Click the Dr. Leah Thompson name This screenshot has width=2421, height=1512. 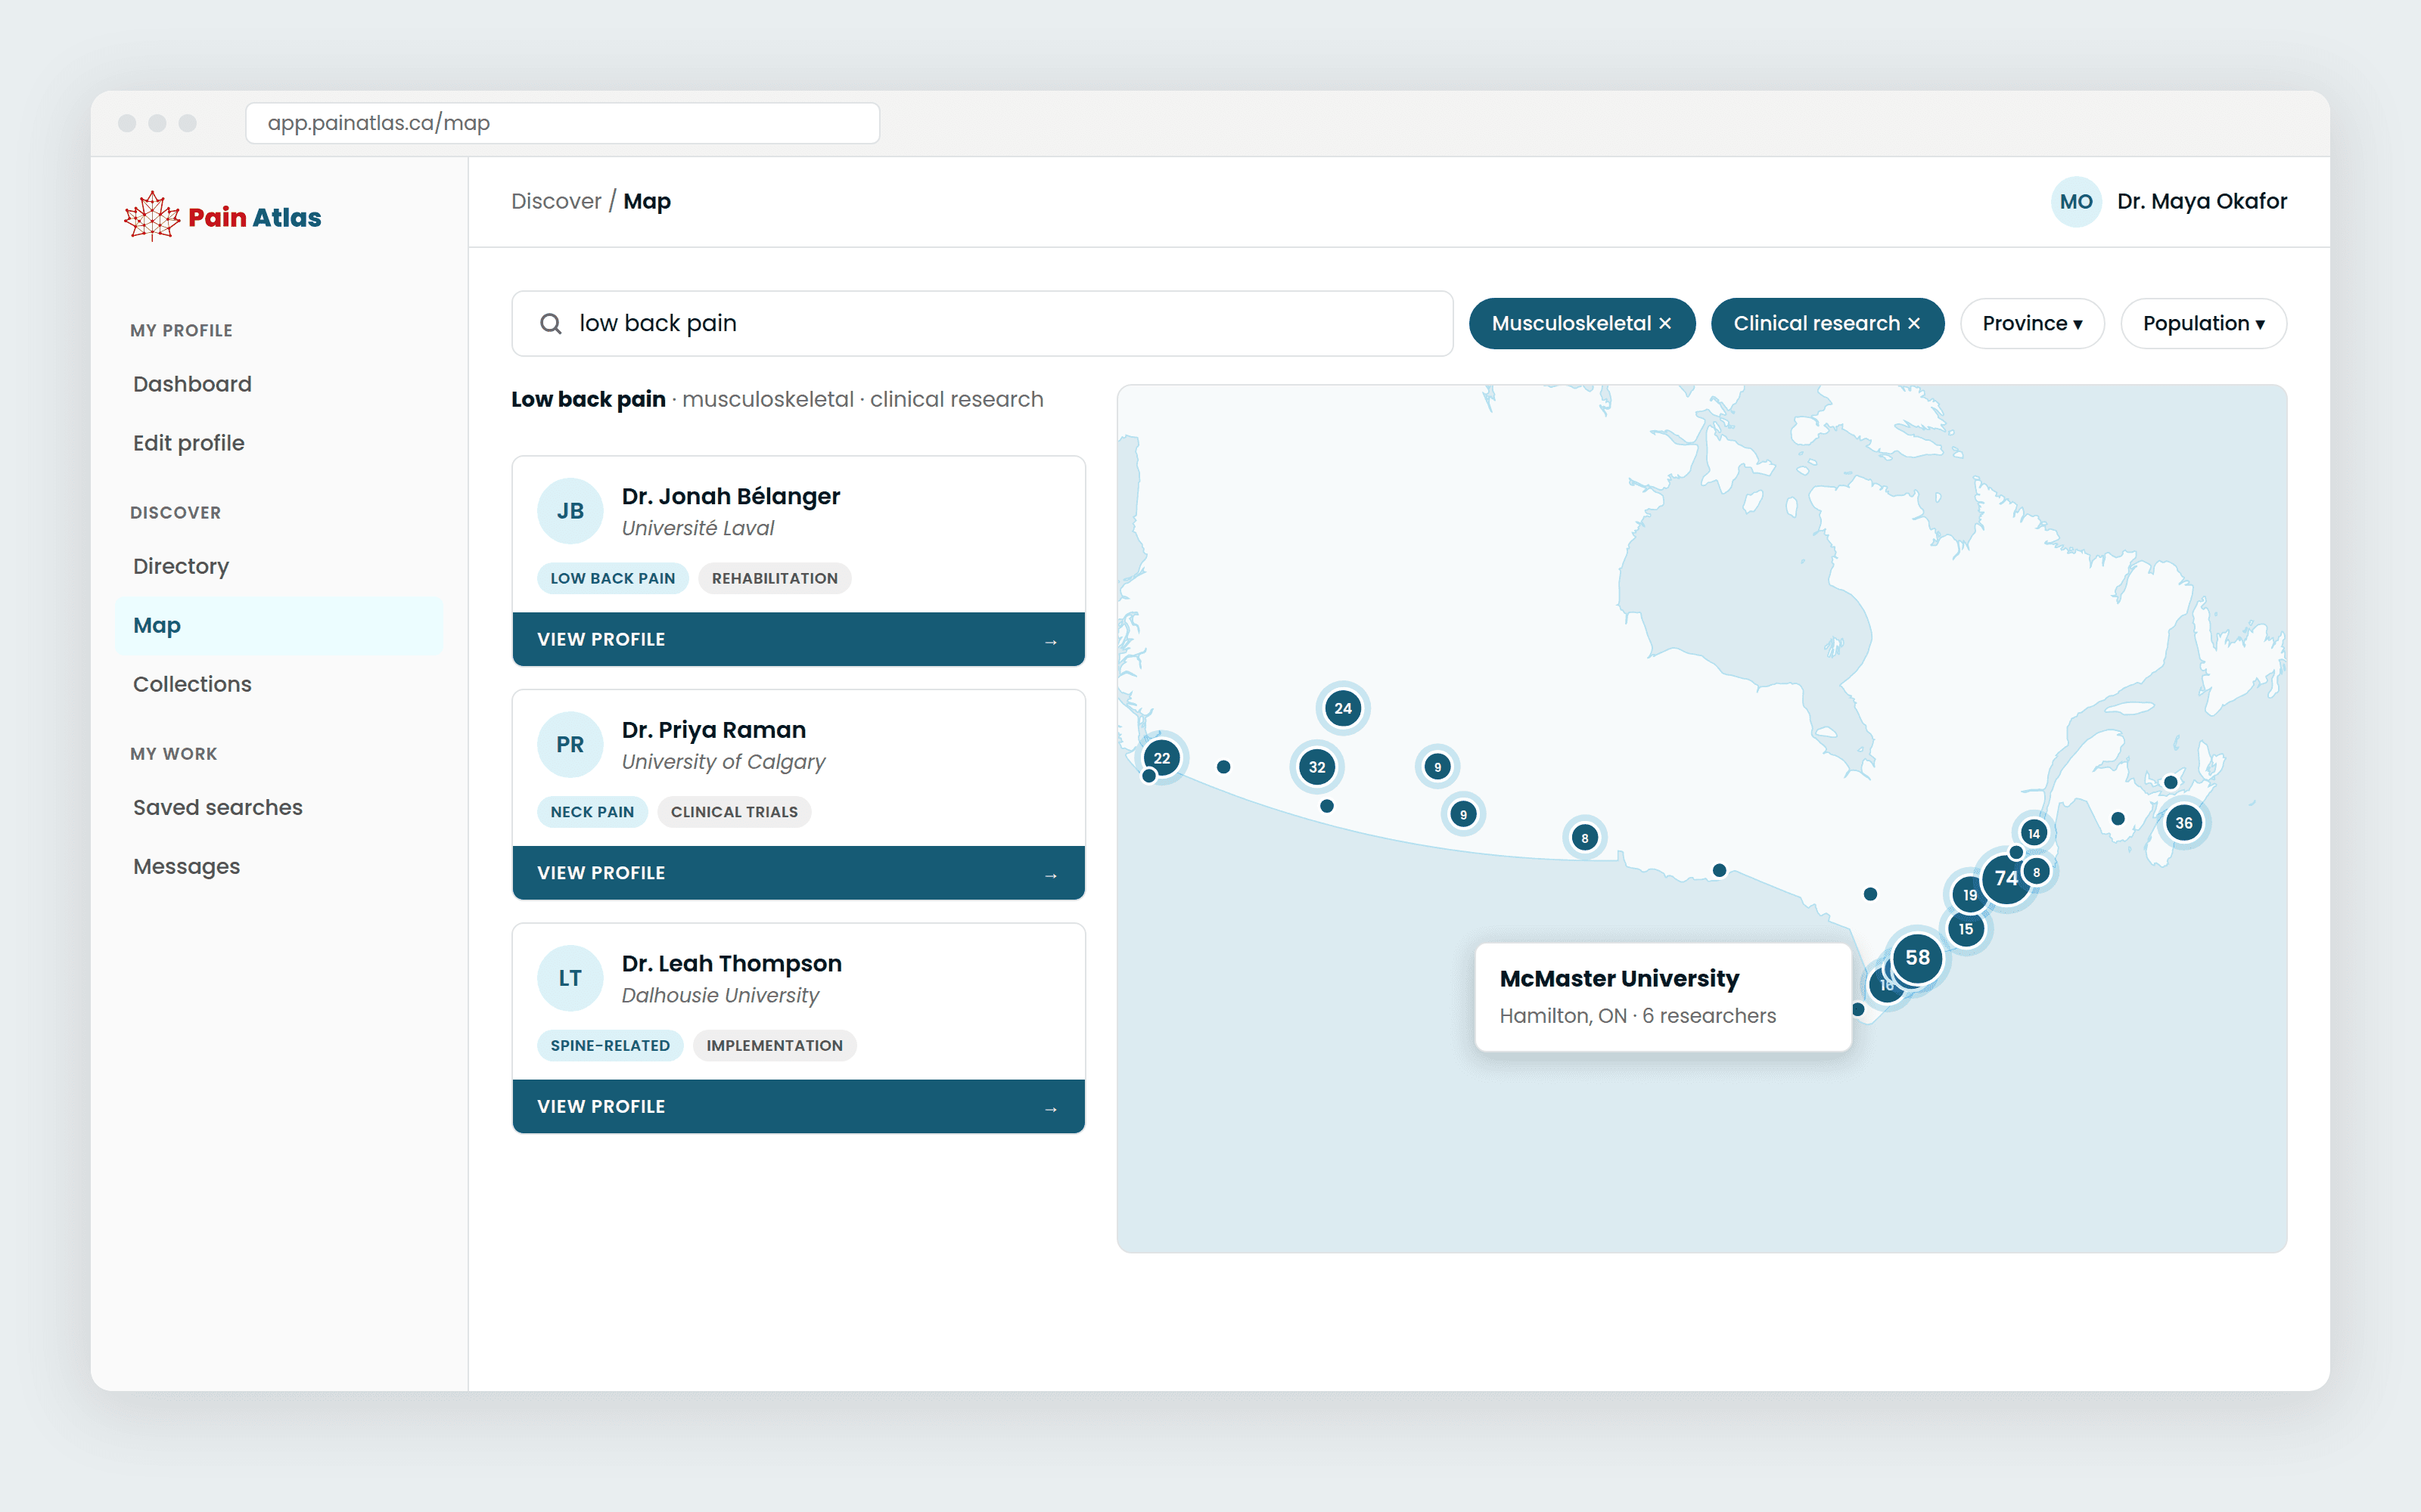click(x=732, y=963)
